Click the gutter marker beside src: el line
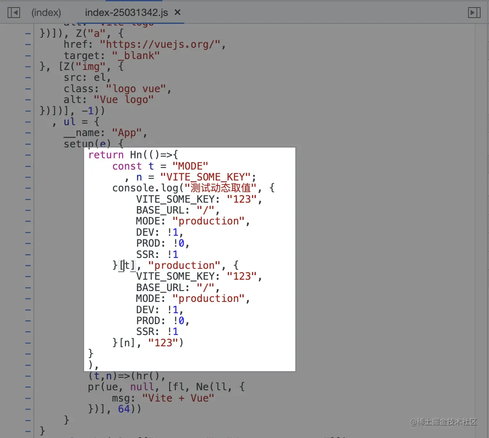Viewport: 489px width, 438px height. pos(28,78)
